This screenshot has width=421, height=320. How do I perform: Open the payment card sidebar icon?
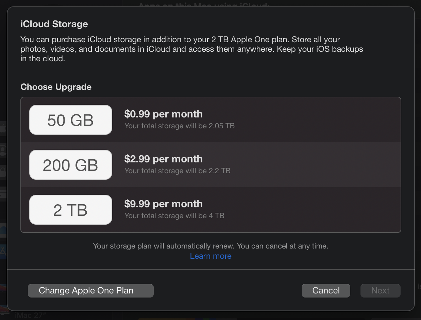(3, 194)
